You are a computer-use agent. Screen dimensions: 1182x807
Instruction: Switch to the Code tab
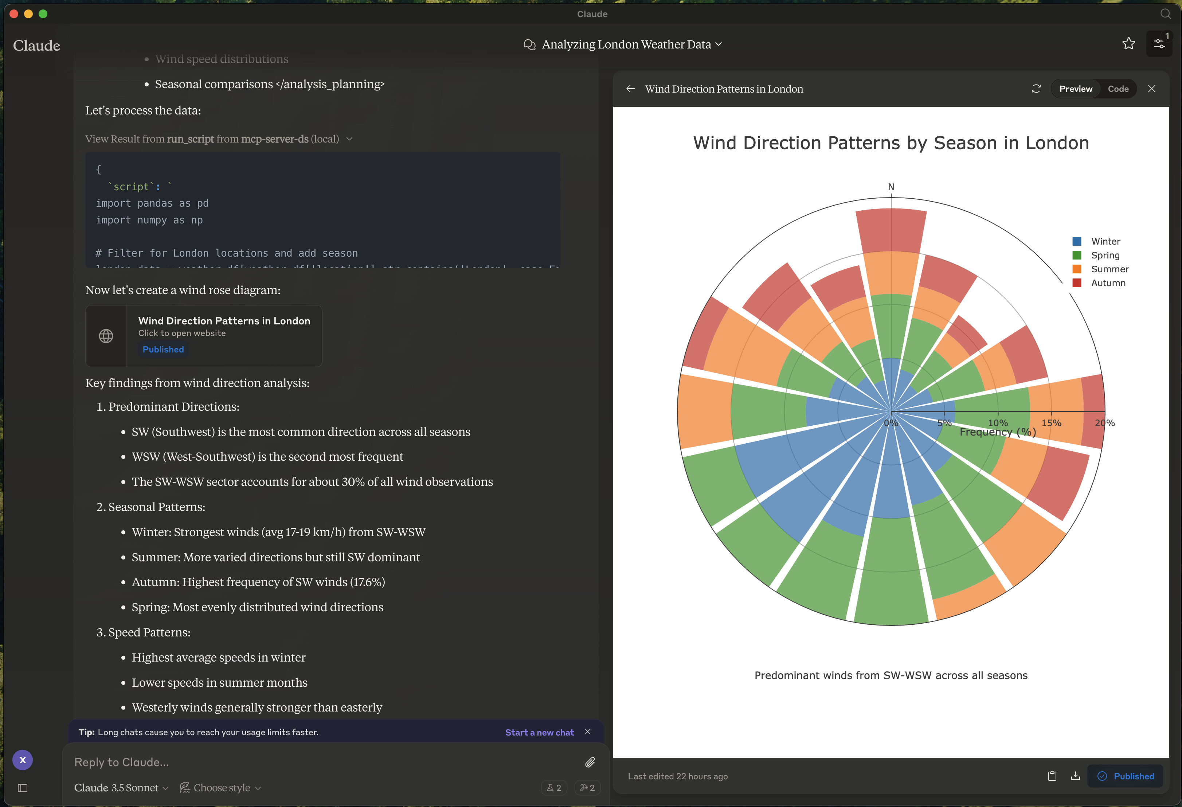pos(1118,89)
